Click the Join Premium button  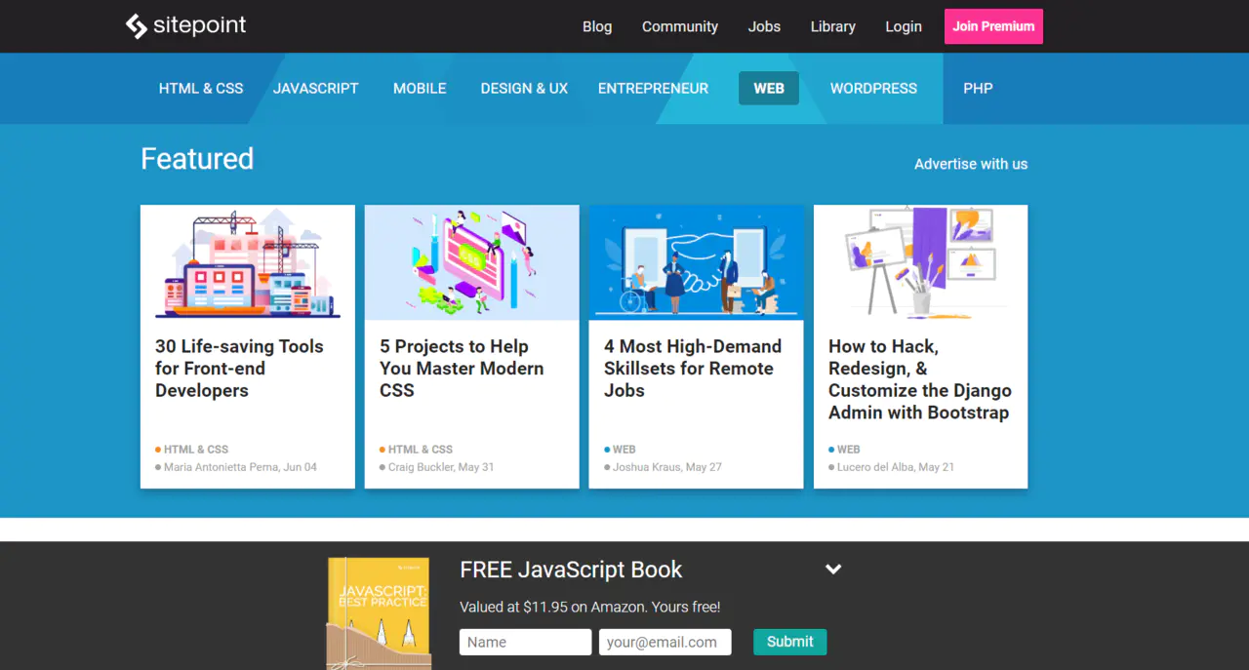point(993,26)
